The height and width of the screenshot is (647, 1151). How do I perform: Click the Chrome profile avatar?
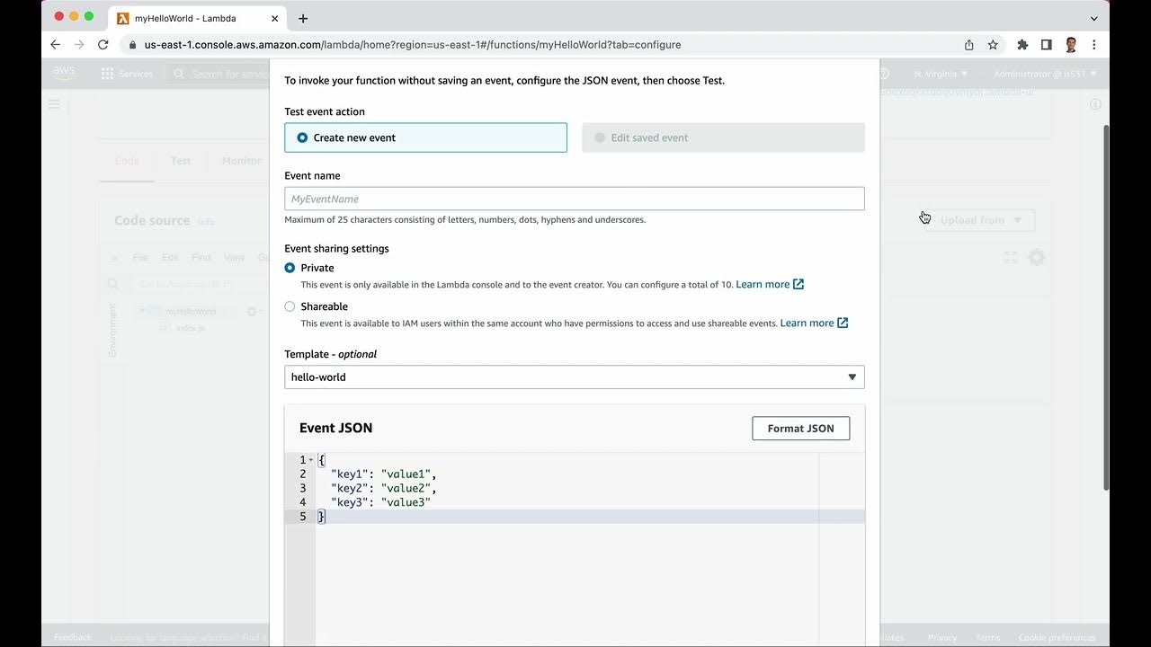tap(1071, 45)
